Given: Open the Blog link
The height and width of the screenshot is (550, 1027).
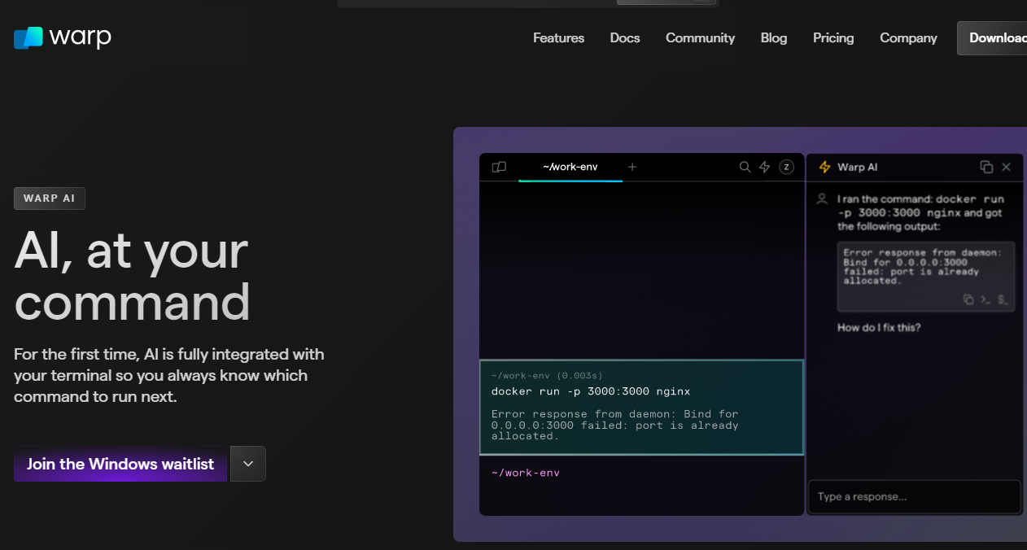Looking at the screenshot, I should point(774,38).
